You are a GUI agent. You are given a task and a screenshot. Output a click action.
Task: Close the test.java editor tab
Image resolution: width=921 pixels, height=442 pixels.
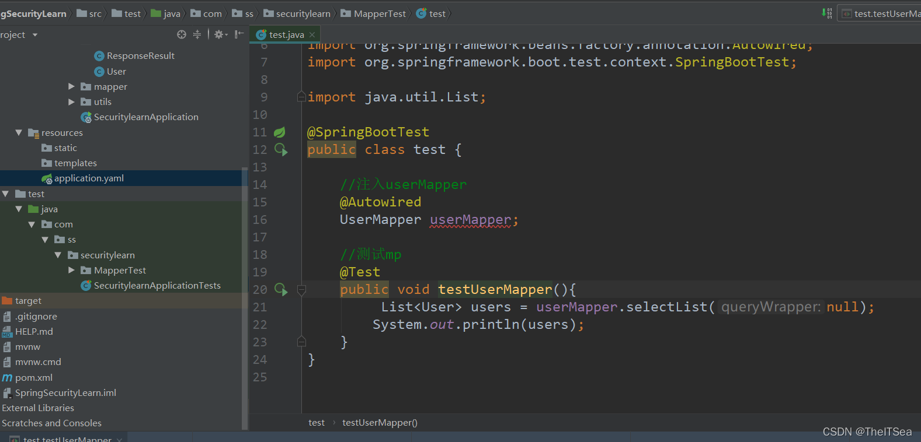pyautogui.click(x=312, y=35)
